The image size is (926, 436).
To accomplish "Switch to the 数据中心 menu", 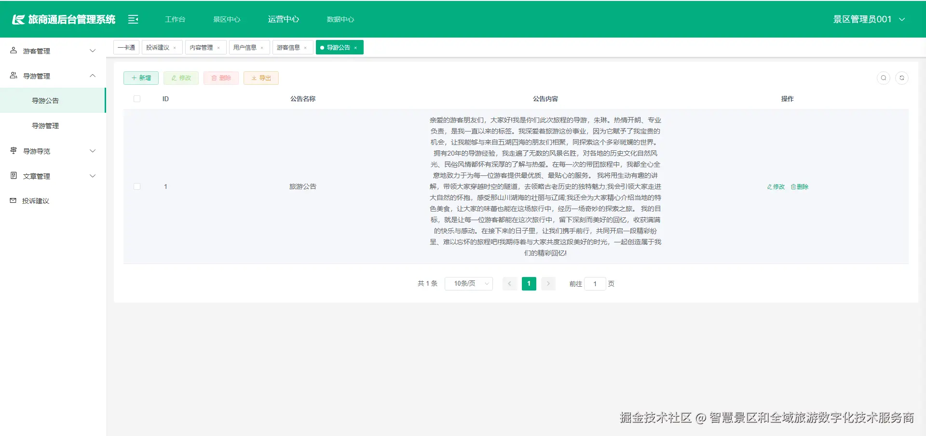I will (340, 19).
